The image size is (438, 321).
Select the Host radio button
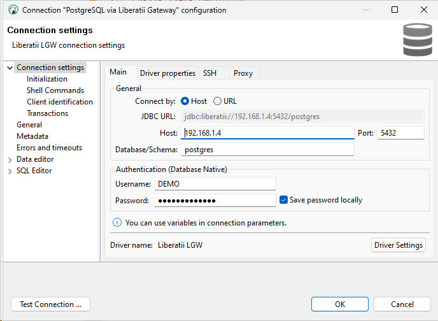(185, 101)
